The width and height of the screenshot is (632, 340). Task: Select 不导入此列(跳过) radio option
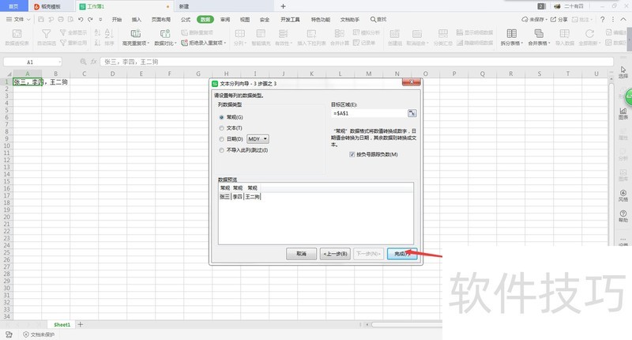click(x=222, y=150)
